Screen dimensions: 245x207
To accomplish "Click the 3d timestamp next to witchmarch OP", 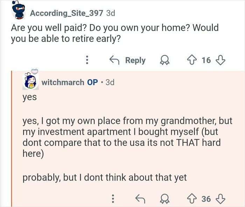I will (x=110, y=82).
